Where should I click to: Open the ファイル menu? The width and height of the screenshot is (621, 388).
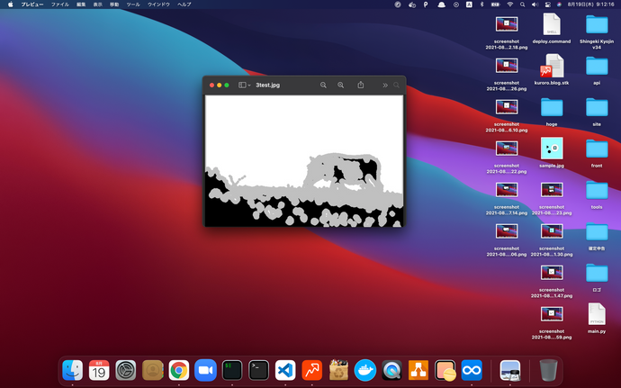point(59,5)
